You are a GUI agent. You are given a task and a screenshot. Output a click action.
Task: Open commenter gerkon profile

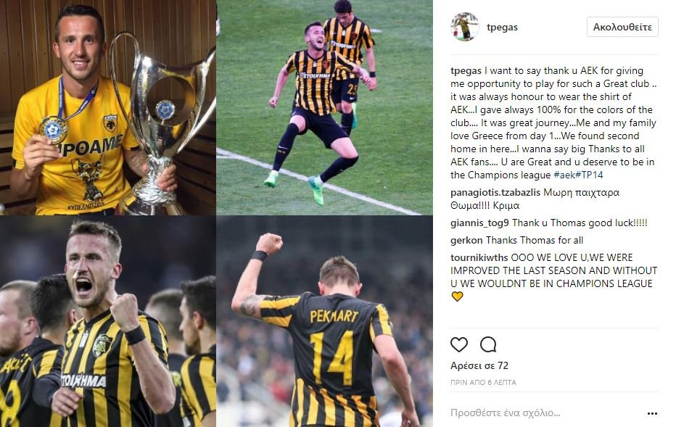(x=466, y=241)
